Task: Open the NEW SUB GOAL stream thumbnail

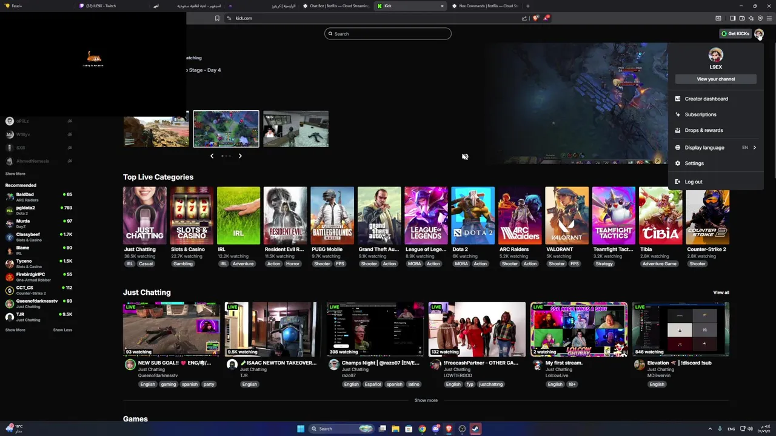Action: click(172, 329)
